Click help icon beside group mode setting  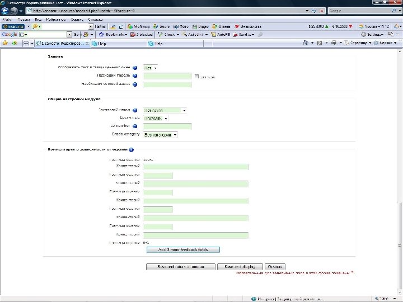pos(135,110)
